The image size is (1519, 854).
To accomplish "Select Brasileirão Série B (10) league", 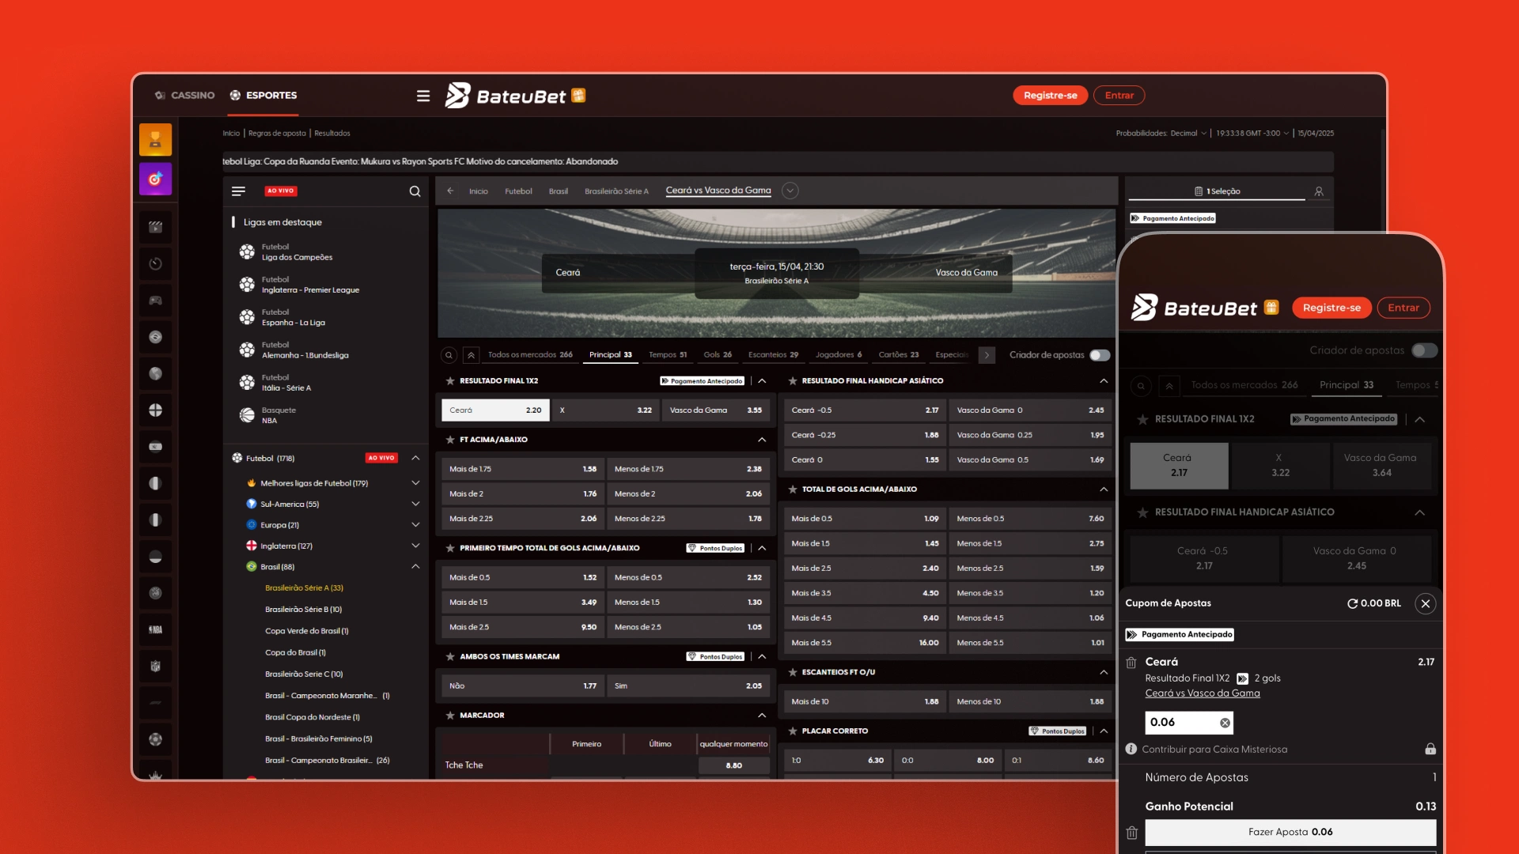I will [303, 610].
